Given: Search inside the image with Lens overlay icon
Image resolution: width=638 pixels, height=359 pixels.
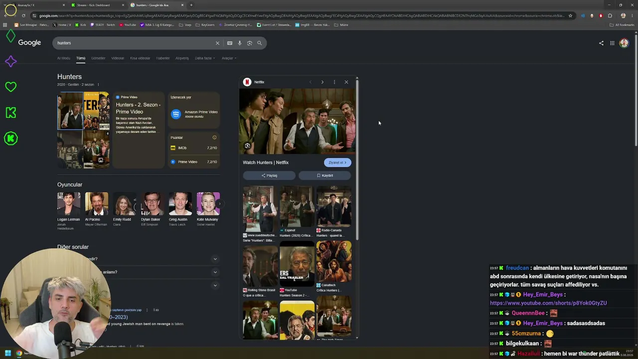Looking at the screenshot, I should pos(247,146).
